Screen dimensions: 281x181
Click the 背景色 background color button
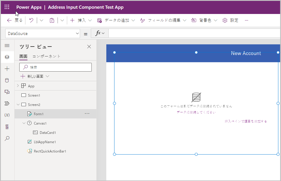click(x=202, y=20)
